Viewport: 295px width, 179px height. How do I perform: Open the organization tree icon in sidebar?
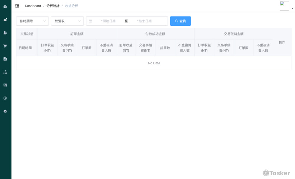[x=5, y=72]
